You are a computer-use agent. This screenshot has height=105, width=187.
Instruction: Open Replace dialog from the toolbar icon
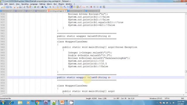pos(46,7)
